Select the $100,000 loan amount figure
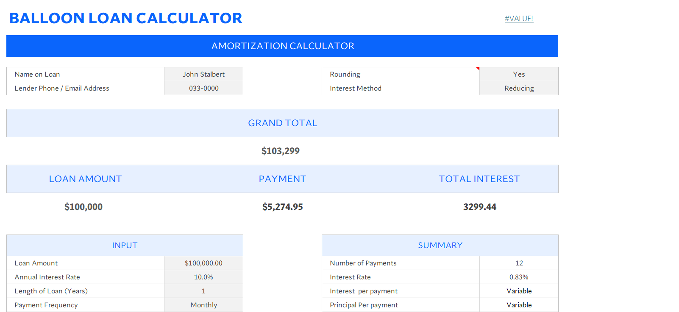The height and width of the screenshot is (312, 679). pos(83,207)
